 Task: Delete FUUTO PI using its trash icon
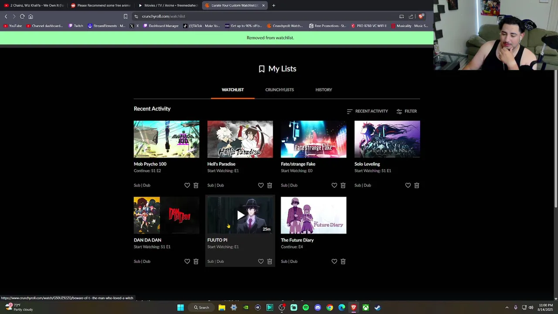pyautogui.click(x=269, y=261)
